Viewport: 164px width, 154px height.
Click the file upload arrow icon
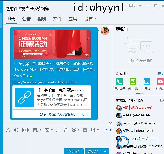point(58,130)
